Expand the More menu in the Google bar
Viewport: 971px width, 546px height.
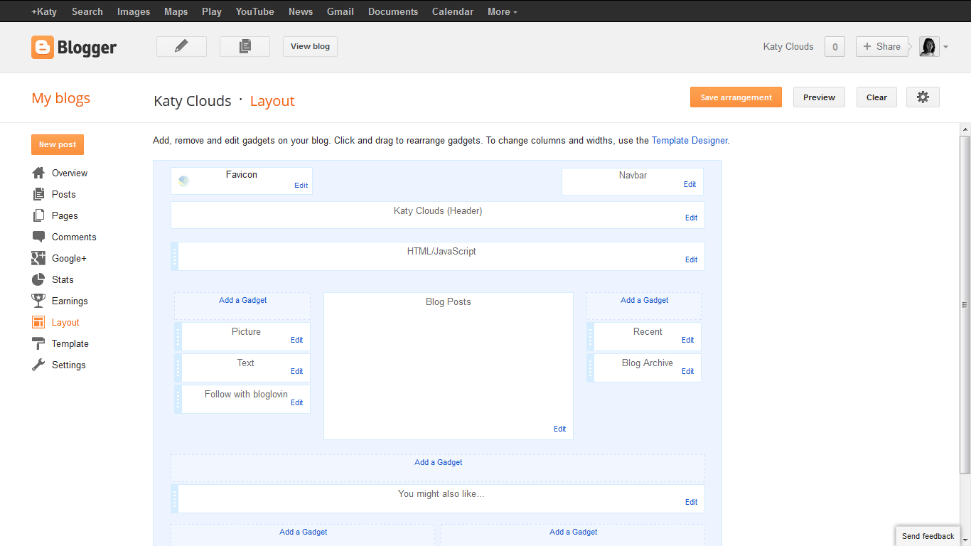pos(502,11)
